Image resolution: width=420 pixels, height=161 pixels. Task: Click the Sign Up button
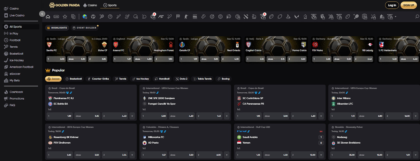pos(408,5)
